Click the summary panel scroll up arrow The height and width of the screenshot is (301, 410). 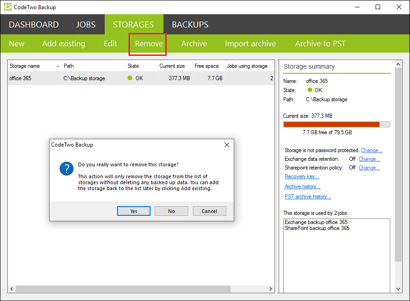(398, 64)
